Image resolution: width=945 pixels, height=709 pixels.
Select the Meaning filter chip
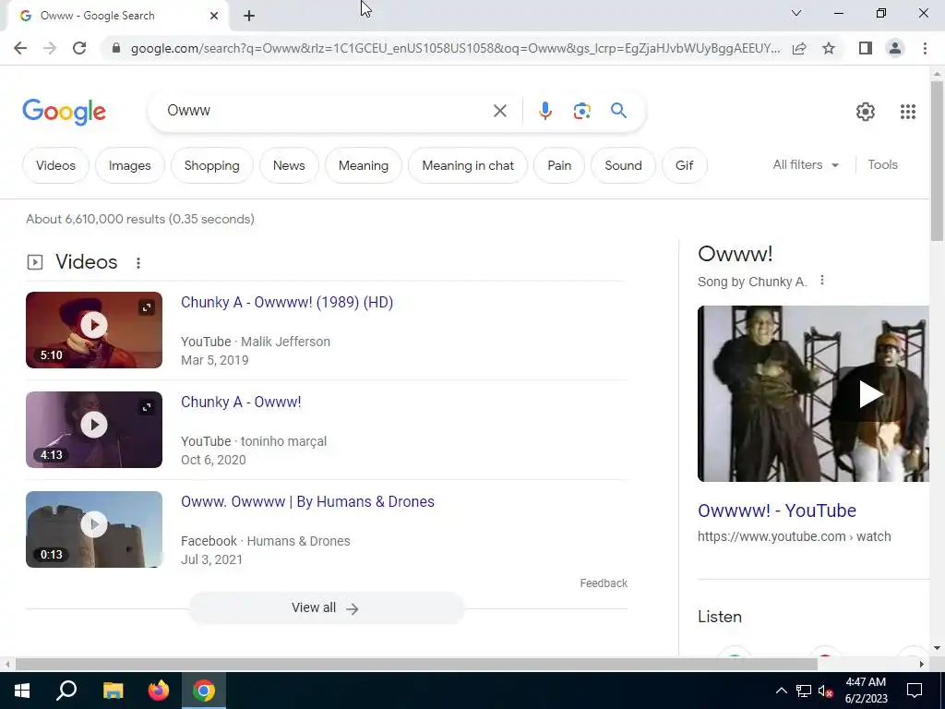pos(364,165)
